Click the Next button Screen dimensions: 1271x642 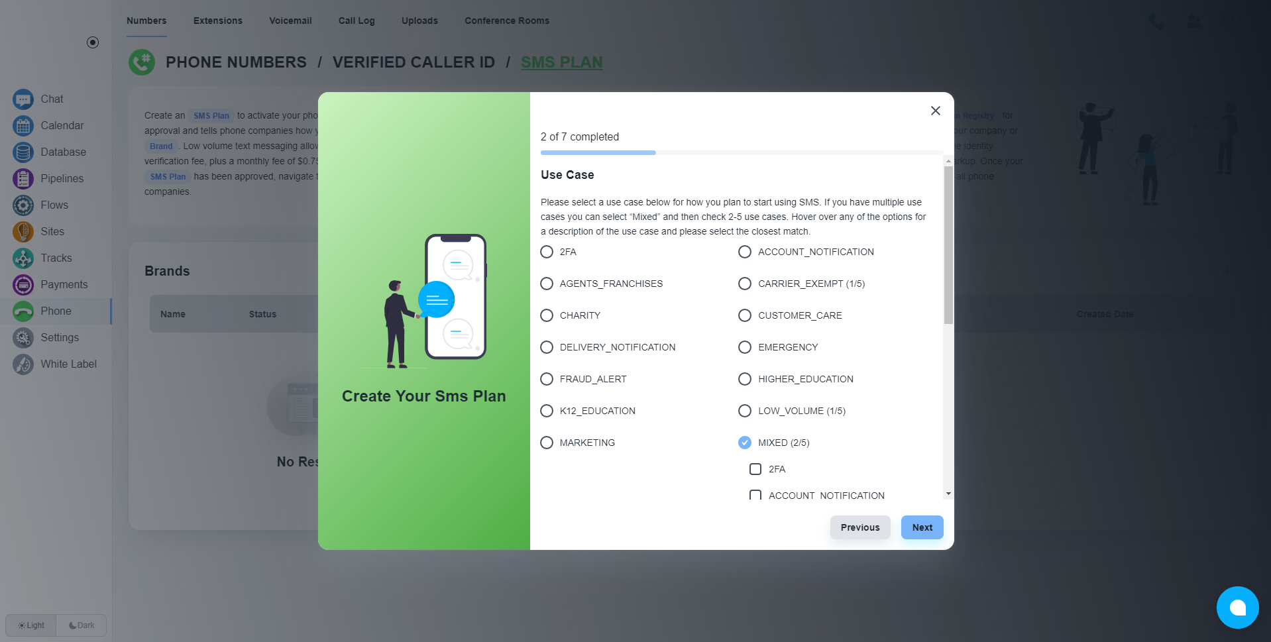click(x=922, y=527)
